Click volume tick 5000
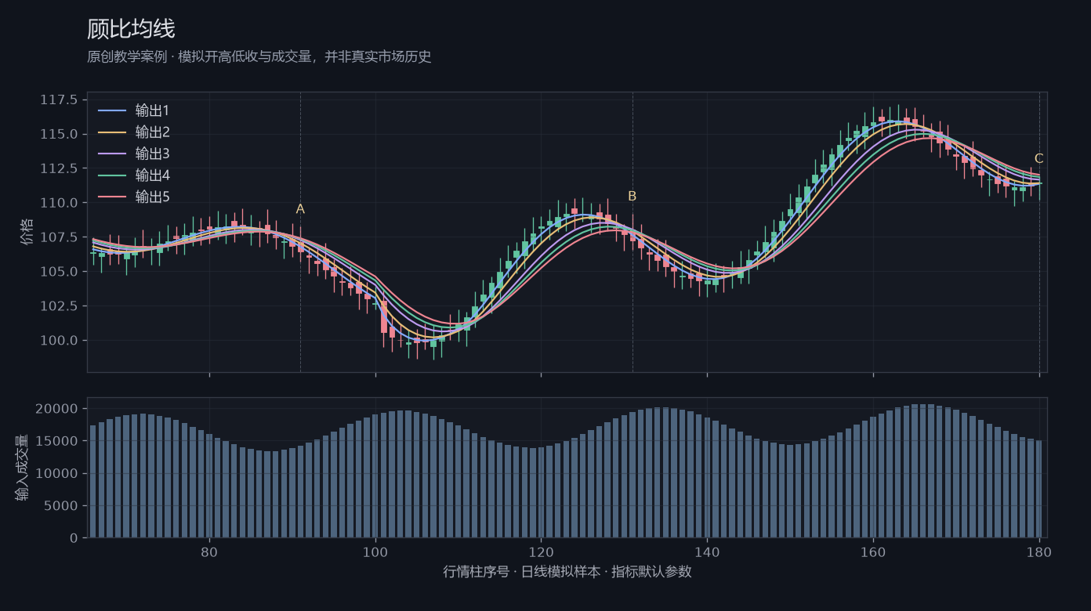 pyautogui.click(x=63, y=506)
